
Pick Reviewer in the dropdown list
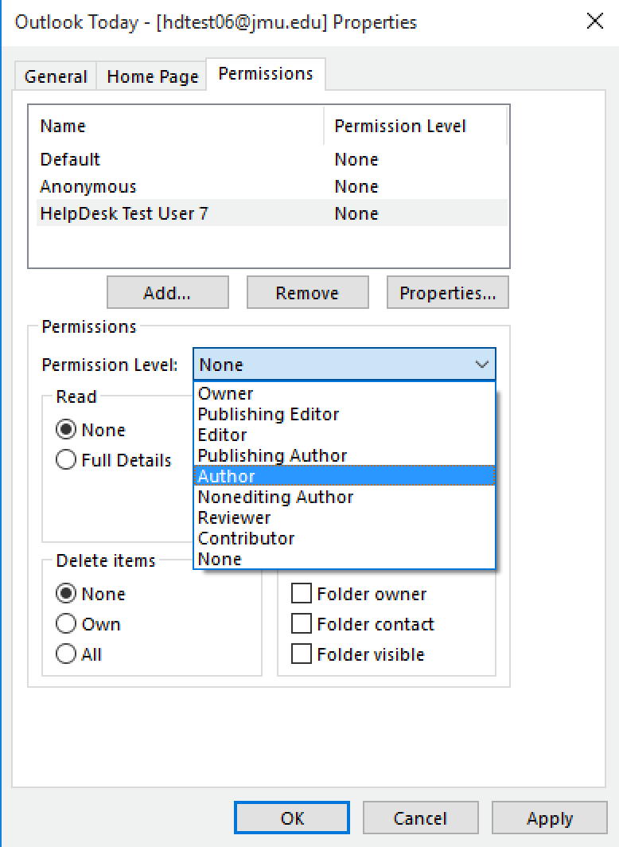point(234,517)
